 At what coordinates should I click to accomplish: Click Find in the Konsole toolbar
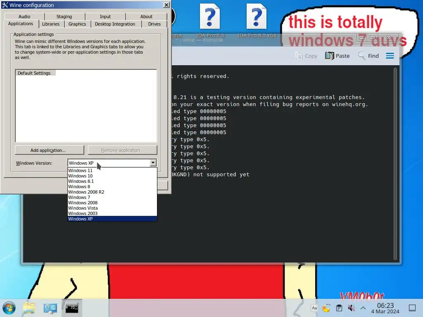(368, 56)
